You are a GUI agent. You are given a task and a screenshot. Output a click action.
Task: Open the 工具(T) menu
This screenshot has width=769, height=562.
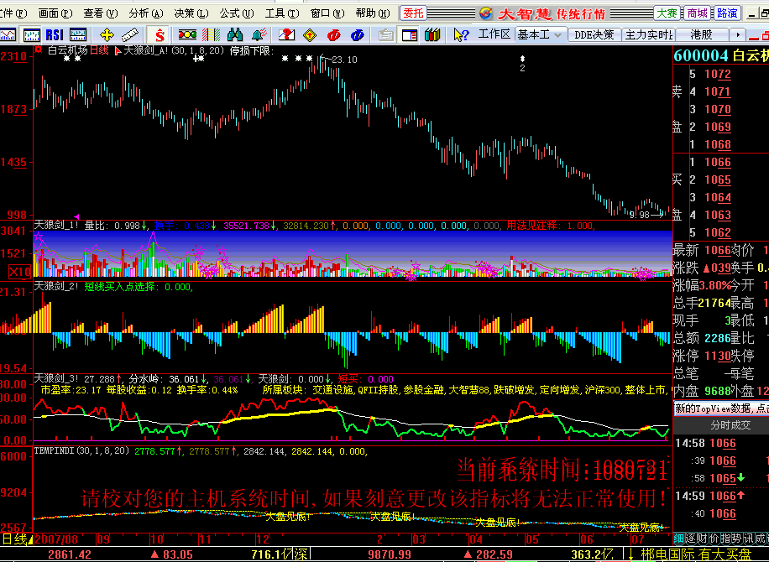(x=282, y=13)
